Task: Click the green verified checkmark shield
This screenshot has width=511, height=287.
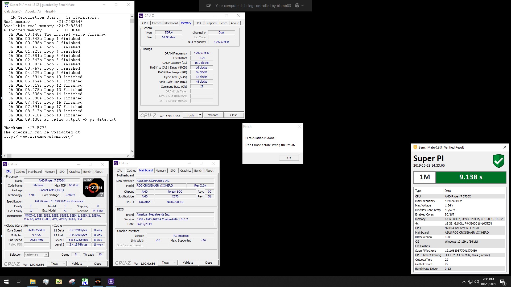Action: point(499,161)
